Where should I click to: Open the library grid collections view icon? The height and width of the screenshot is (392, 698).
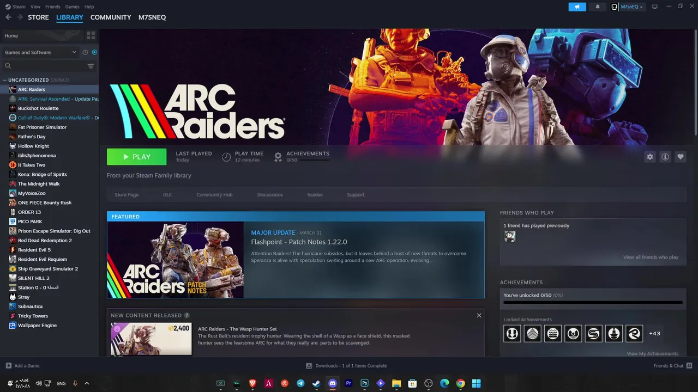(x=91, y=35)
